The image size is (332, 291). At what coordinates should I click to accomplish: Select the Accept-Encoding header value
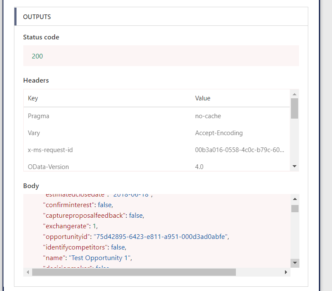pos(219,133)
